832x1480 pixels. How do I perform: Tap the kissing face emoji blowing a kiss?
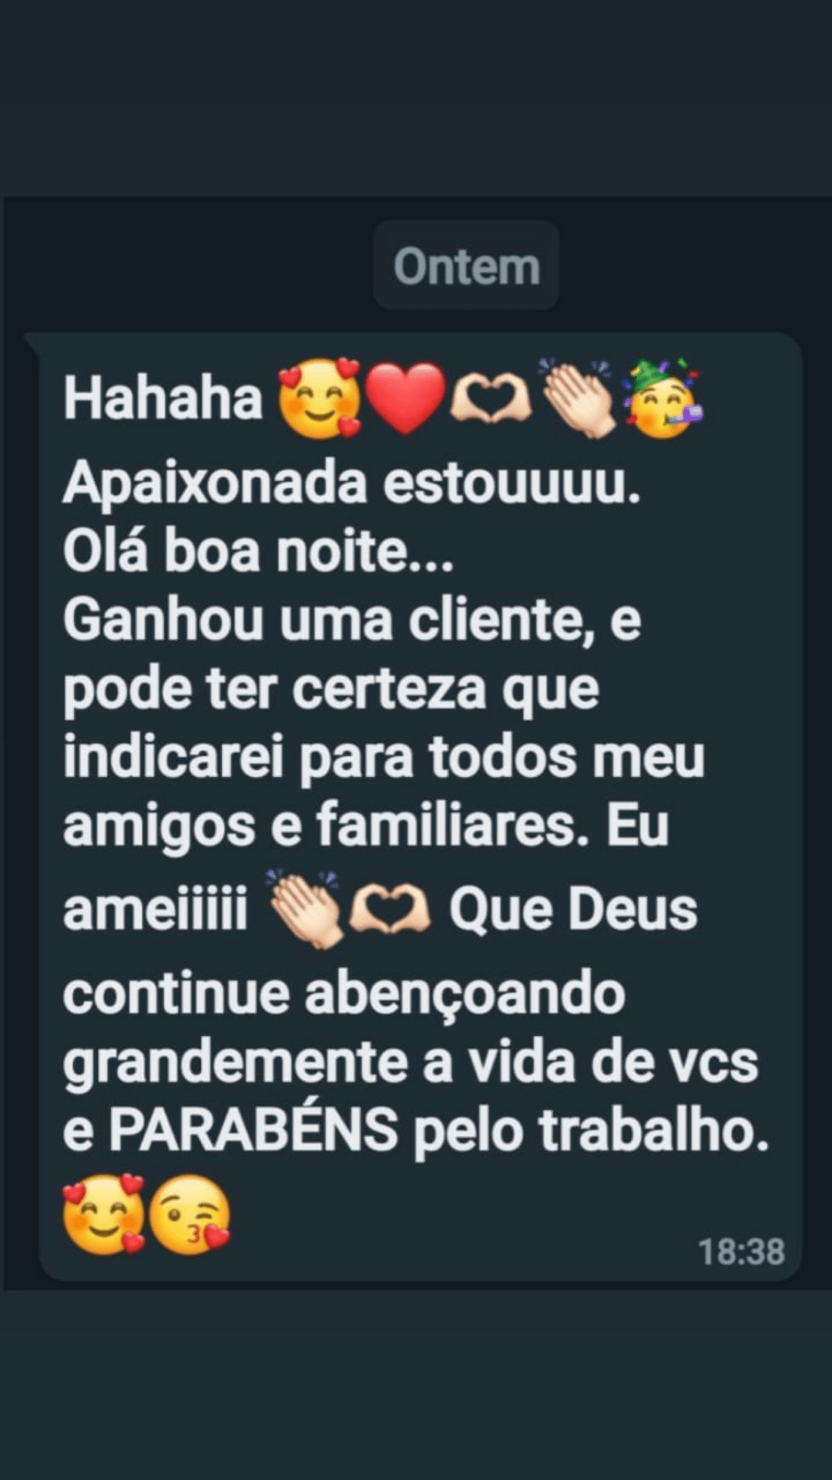pyautogui.click(x=190, y=1216)
